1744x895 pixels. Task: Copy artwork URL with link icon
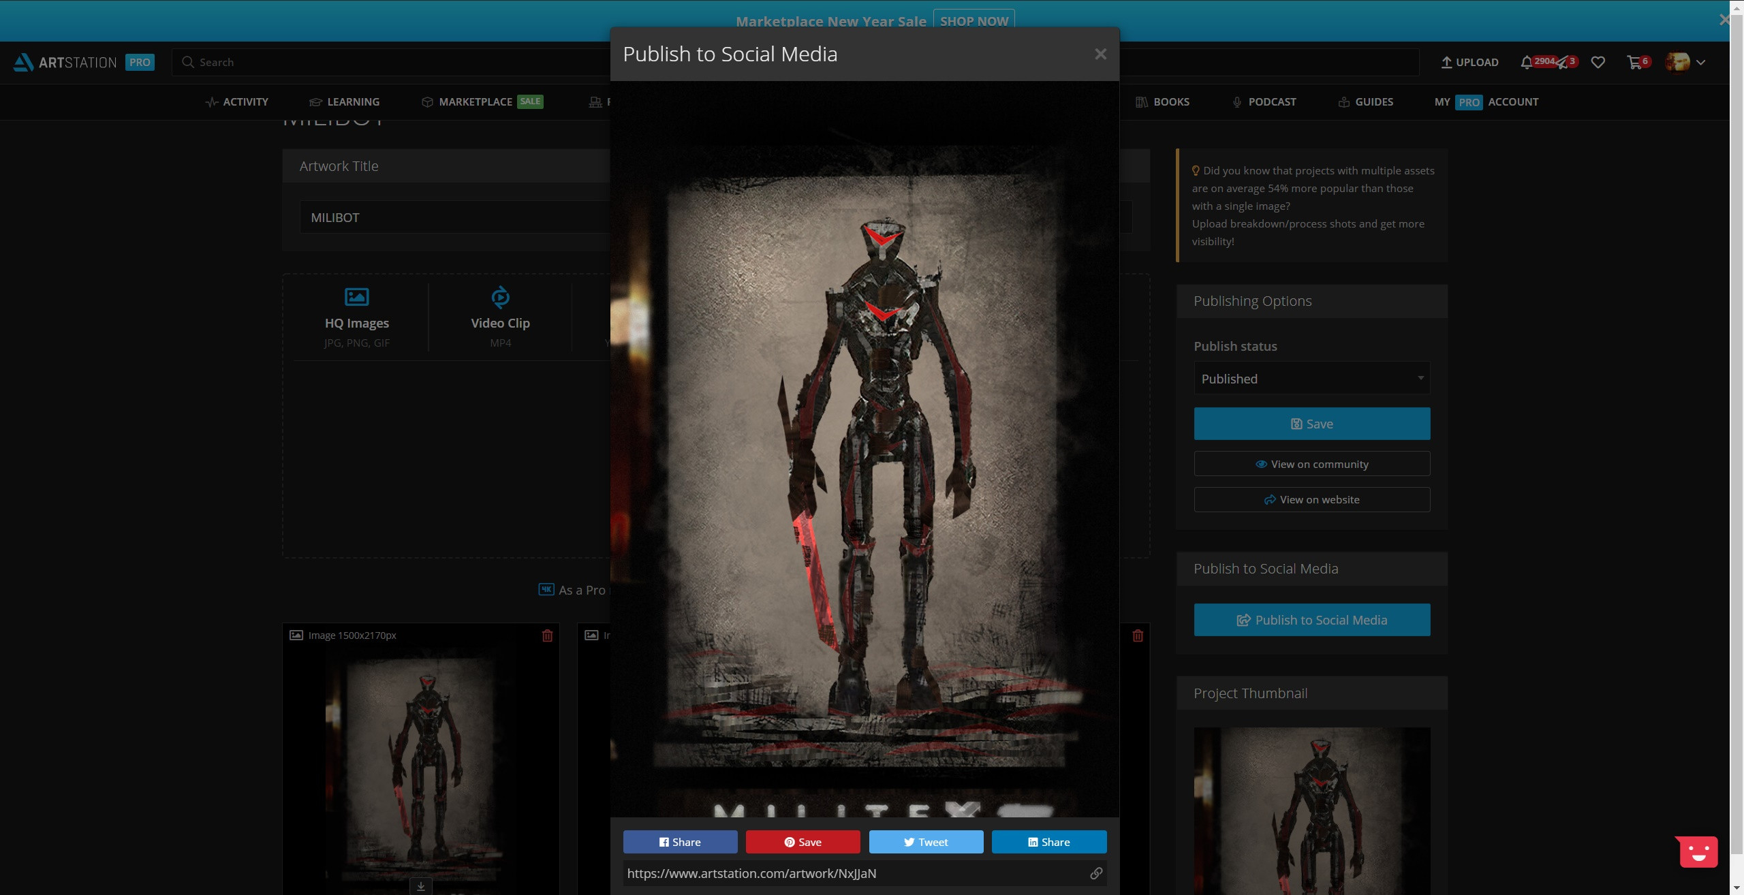pos(1096,873)
